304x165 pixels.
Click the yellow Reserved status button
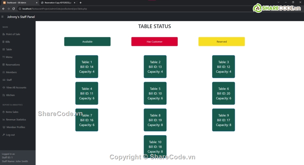pyautogui.click(x=221, y=42)
